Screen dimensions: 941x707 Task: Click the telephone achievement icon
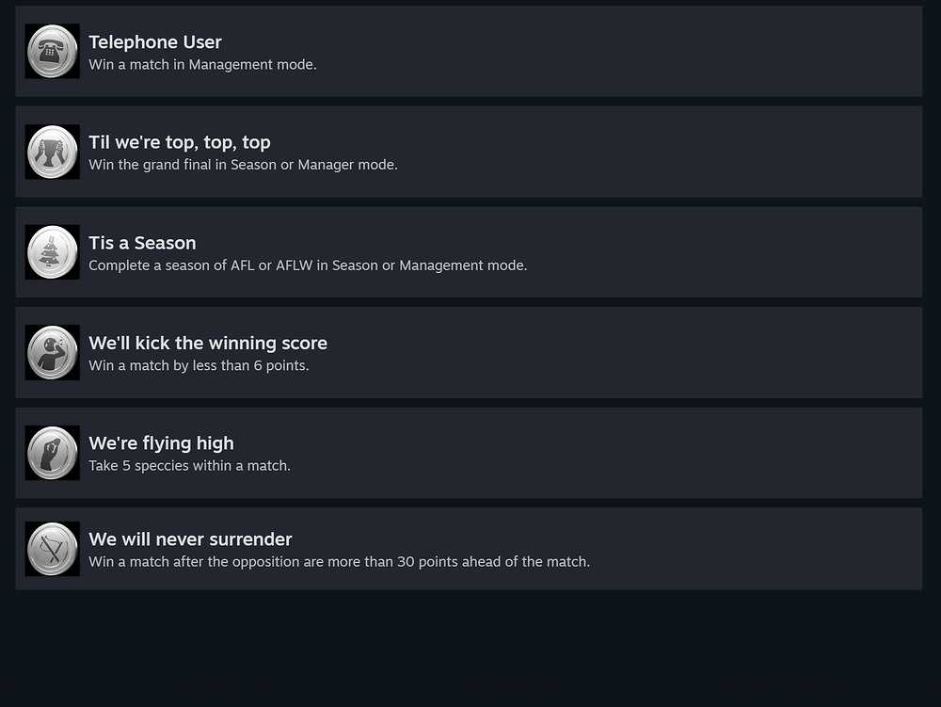52,51
